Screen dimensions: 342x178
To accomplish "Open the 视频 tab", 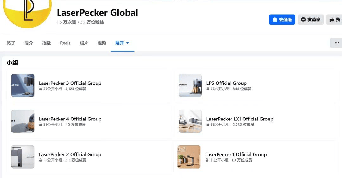I will click(102, 43).
